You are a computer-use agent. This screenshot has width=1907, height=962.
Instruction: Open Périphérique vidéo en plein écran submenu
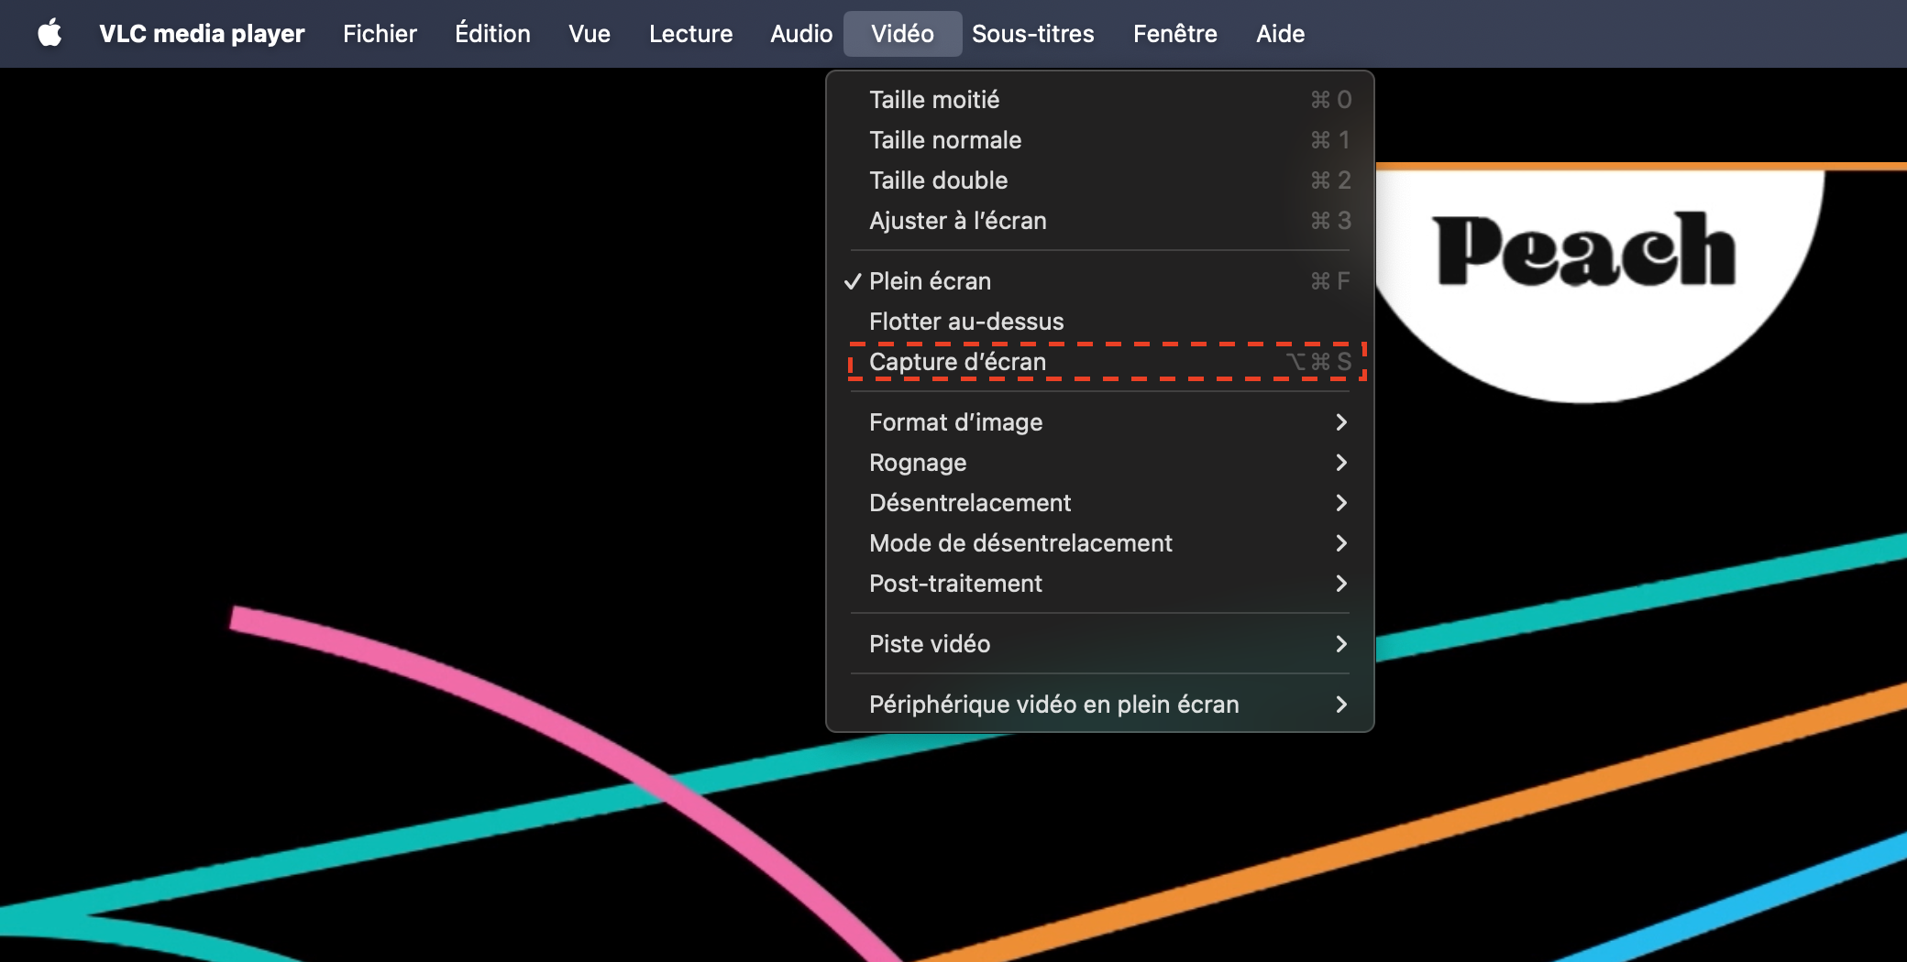click(x=1053, y=705)
